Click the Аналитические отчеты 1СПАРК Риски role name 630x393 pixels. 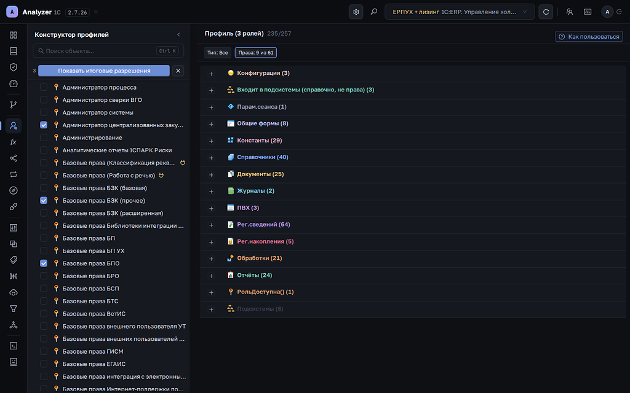117,150
